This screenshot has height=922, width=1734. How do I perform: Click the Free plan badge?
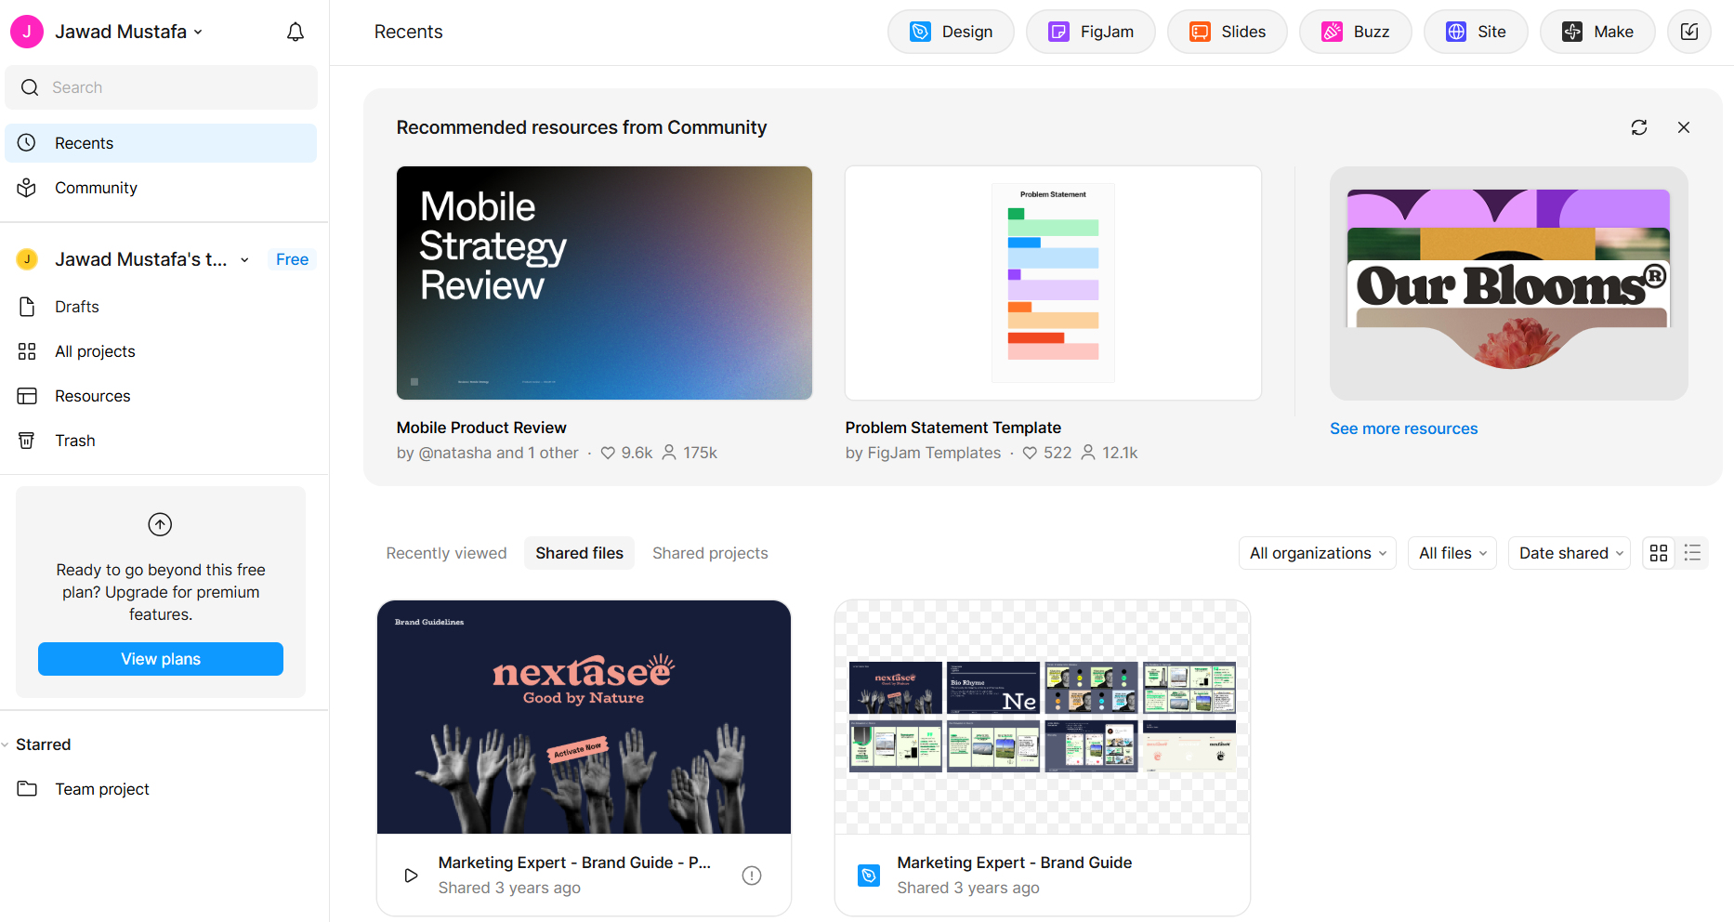(x=292, y=259)
